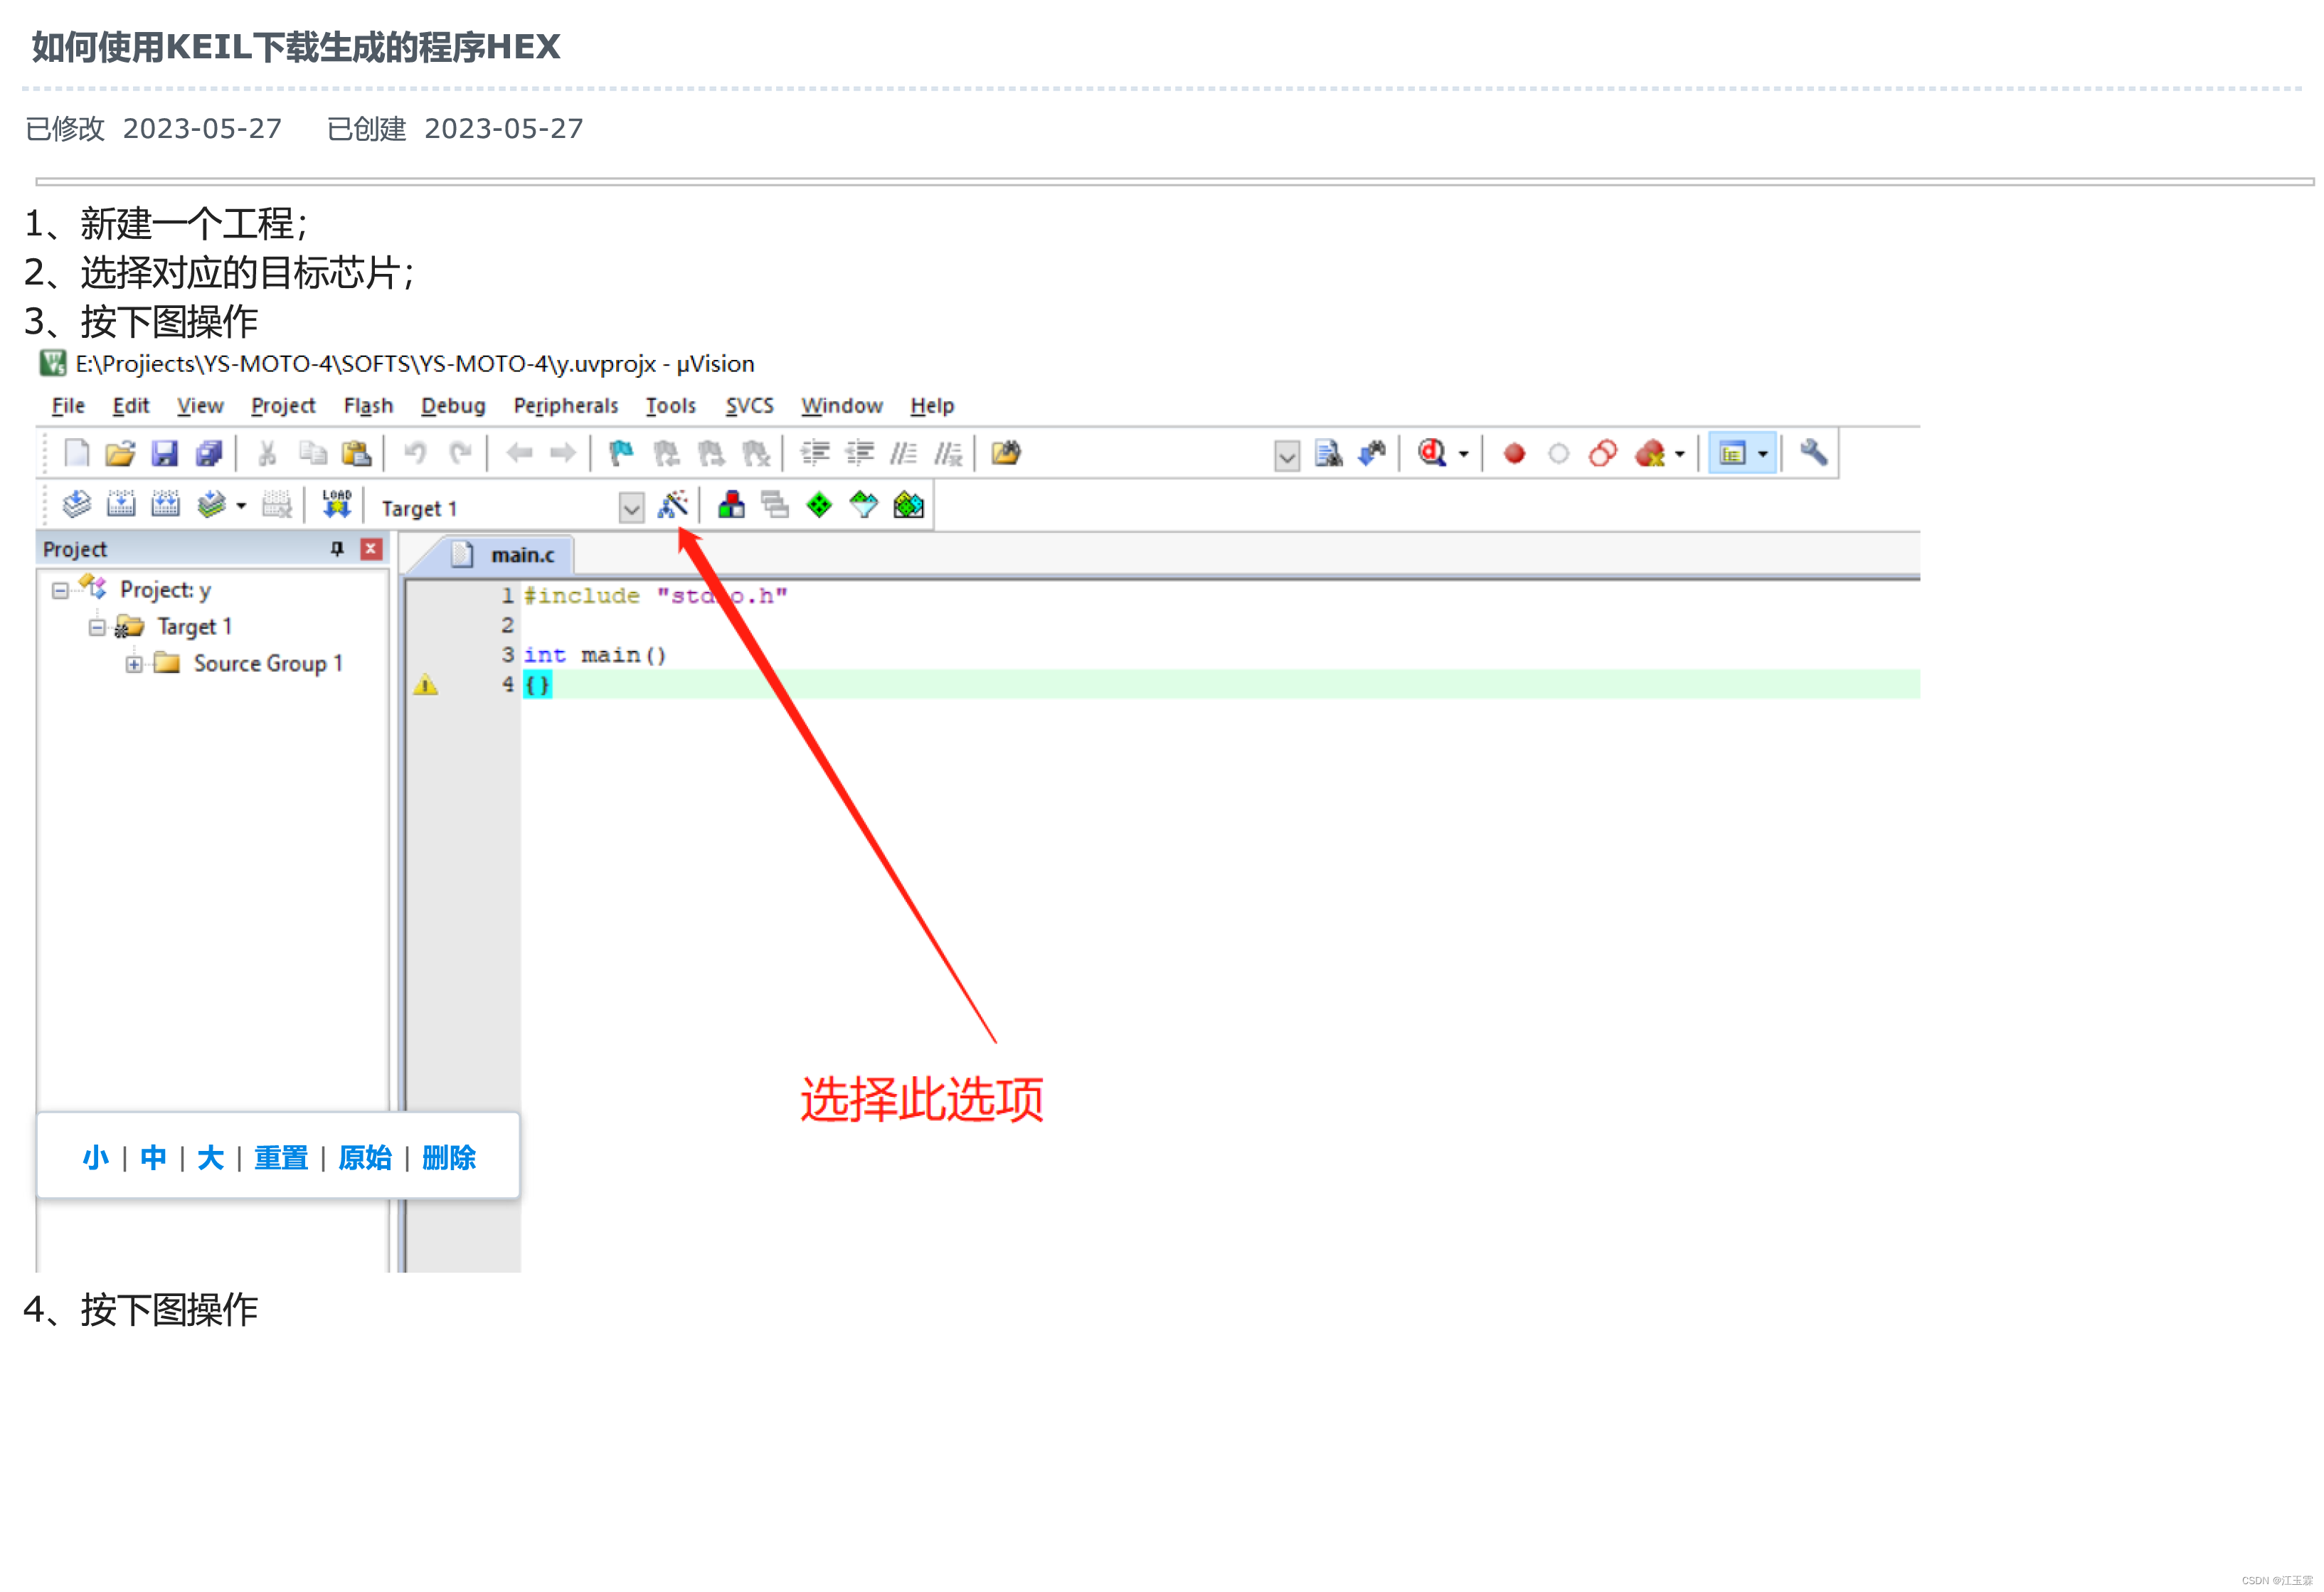
Task: Toggle auto-hide pin on the Project panel
Action: tap(337, 549)
